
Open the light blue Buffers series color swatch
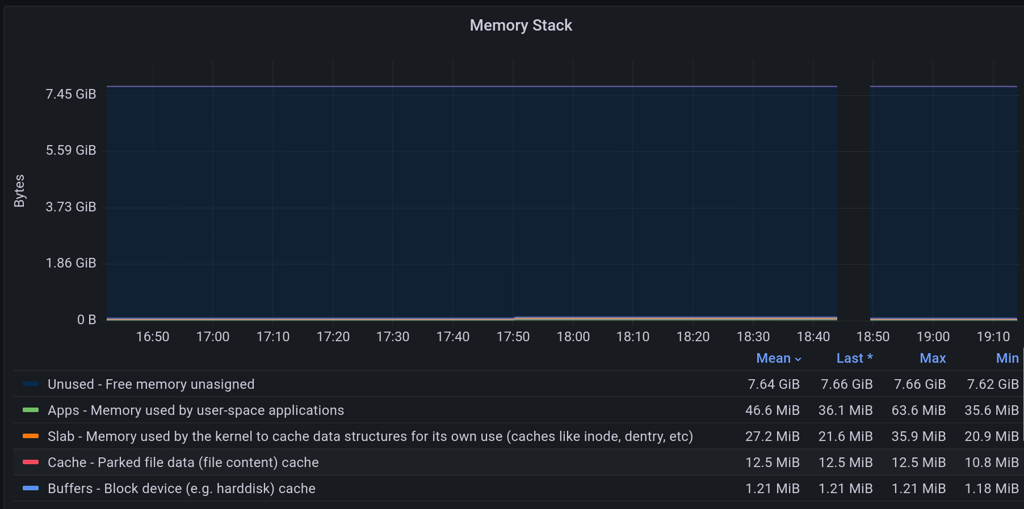pyautogui.click(x=31, y=489)
